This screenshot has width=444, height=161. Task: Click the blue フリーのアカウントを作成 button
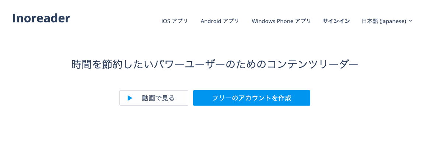pyautogui.click(x=252, y=98)
